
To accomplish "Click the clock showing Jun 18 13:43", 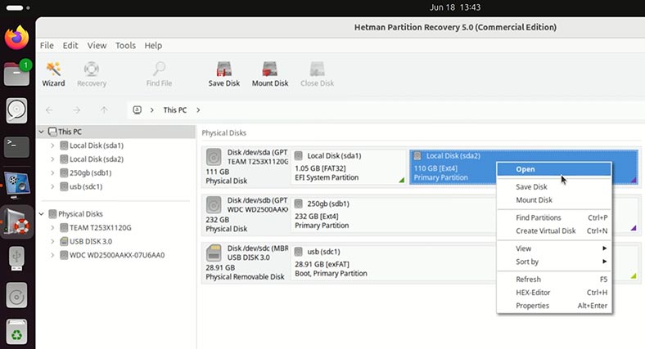I will pyautogui.click(x=454, y=7).
